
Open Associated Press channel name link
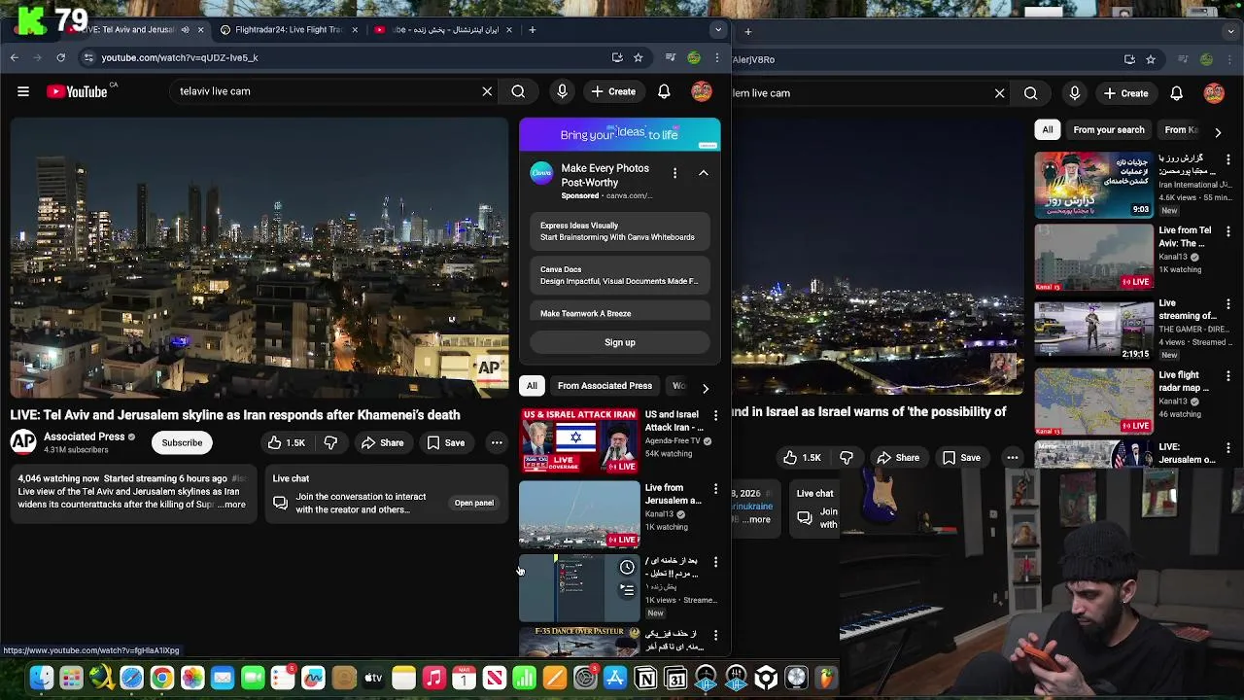coord(85,437)
